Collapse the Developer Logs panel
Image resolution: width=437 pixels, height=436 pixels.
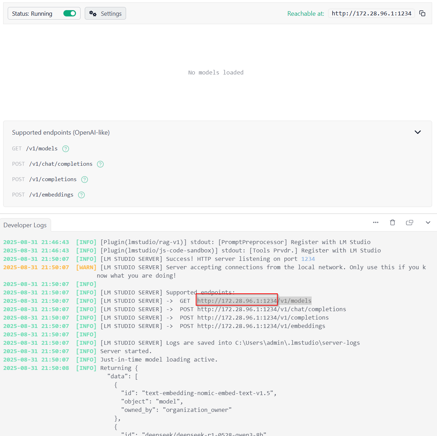428,222
